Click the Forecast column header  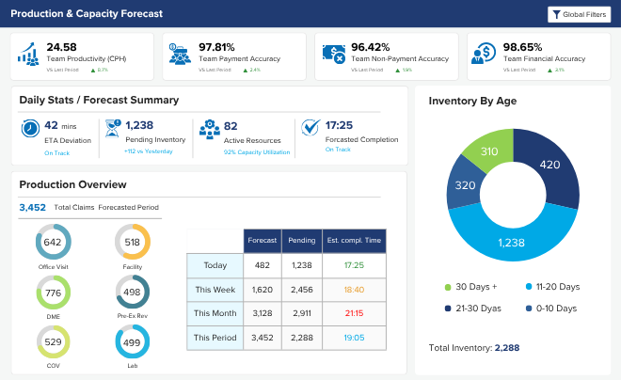click(x=263, y=241)
